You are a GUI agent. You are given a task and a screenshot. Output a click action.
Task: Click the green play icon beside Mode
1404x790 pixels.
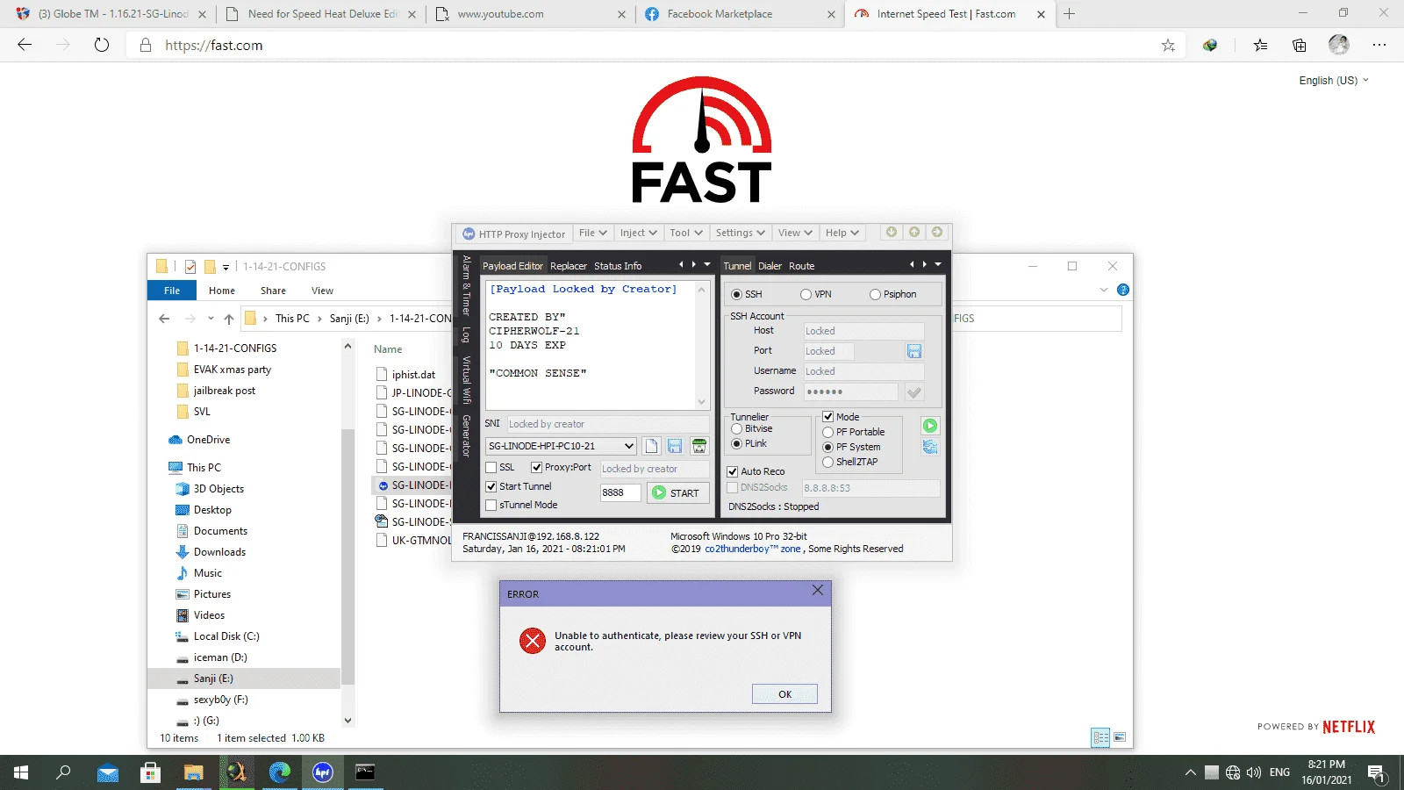click(930, 426)
